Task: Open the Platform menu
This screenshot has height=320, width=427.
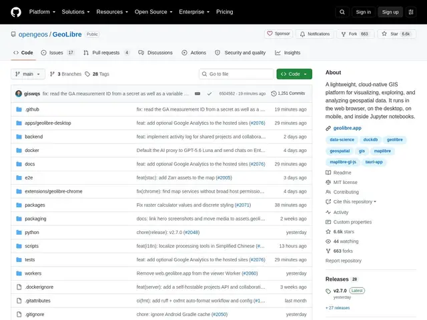Action: click(42, 12)
